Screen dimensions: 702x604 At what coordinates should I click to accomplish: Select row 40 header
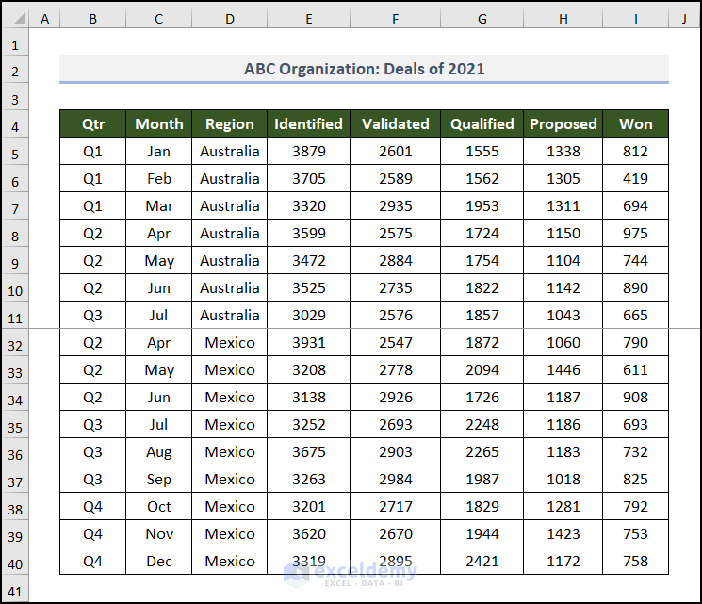click(x=15, y=562)
